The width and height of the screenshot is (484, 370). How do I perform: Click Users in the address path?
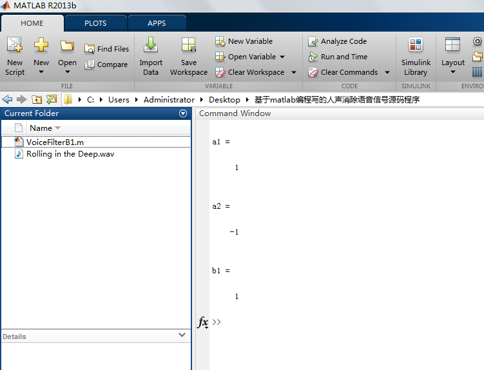(x=119, y=99)
